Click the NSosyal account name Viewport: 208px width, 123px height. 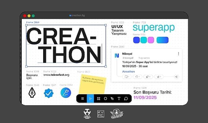127,54
